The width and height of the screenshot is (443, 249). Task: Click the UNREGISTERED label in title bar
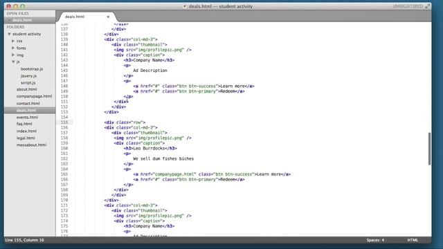point(408,6)
